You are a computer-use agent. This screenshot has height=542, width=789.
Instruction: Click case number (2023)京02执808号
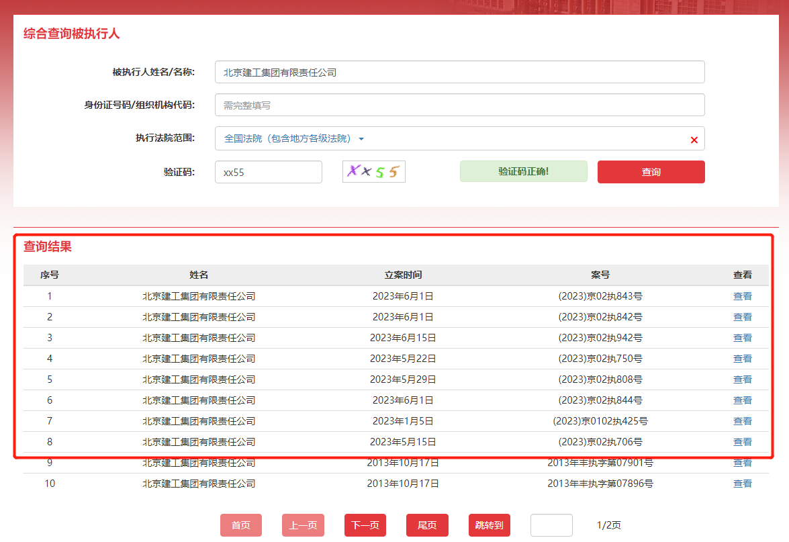(600, 379)
